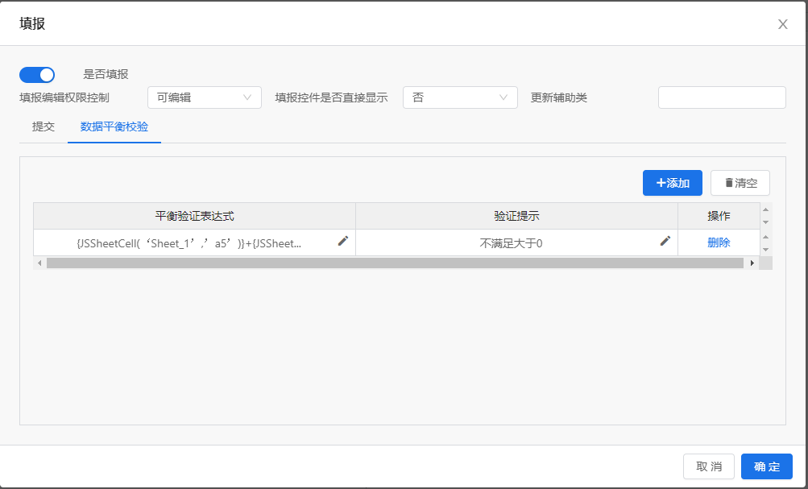808x489 pixels.
Task: Click the table's horizontal scrollbar thumb
Action: click(395, 263)
